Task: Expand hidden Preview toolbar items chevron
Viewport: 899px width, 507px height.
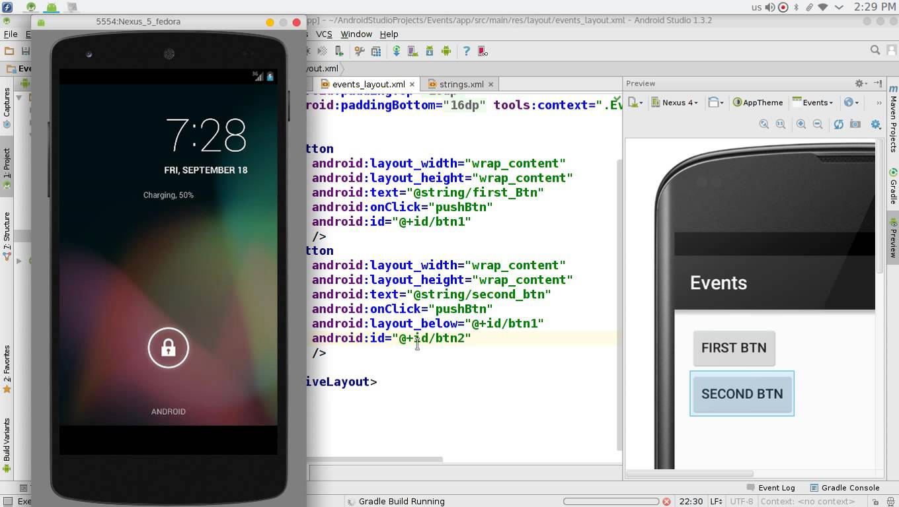Action: pos(879,102)
